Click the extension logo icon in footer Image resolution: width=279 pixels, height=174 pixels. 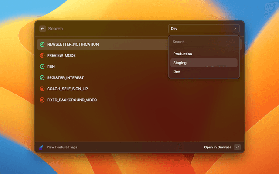pyautogui.click(x=41, y=147)
